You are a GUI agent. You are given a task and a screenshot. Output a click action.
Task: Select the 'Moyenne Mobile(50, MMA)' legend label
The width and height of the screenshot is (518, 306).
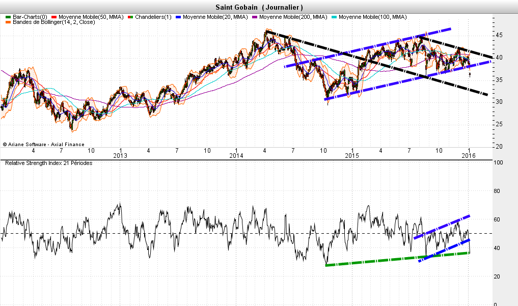point(91,17)
